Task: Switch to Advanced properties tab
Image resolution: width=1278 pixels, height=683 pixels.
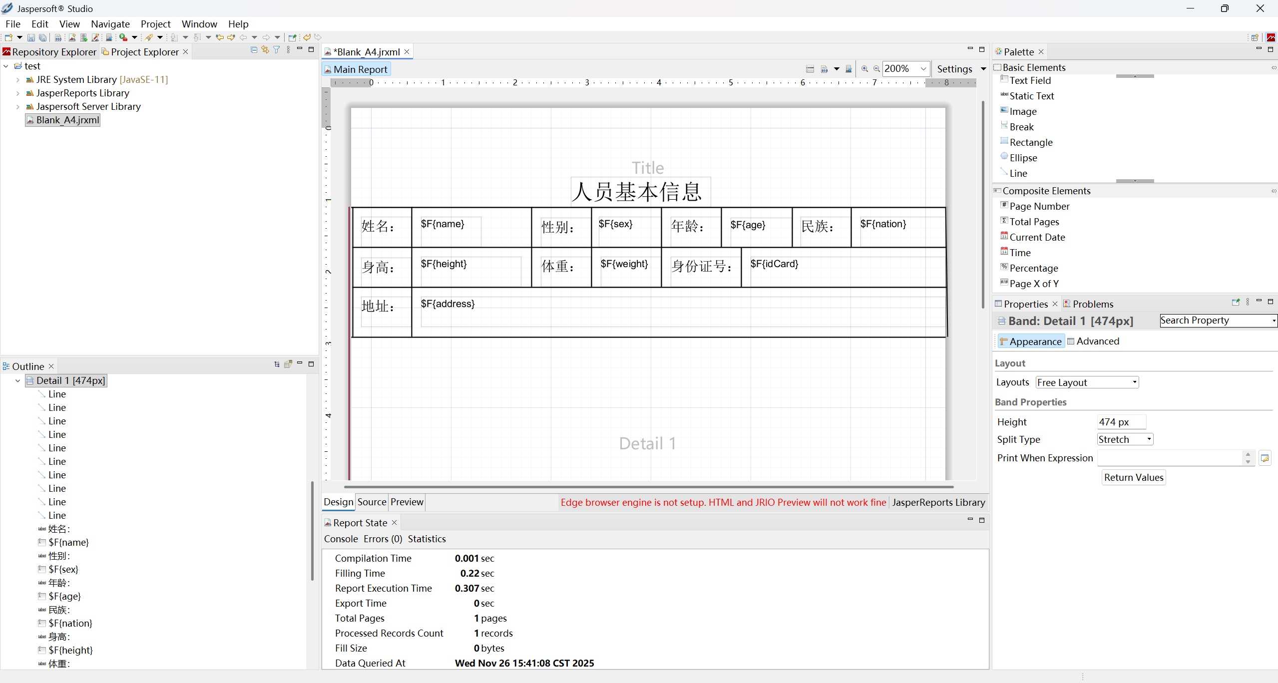Action: point(1097,341)
